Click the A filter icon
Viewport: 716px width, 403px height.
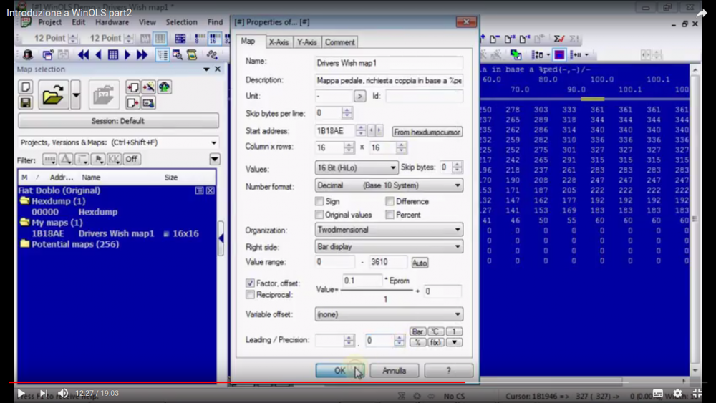pyautogui.click(x=66, y=160)
